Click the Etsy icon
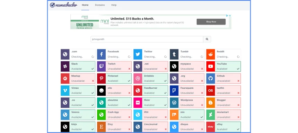Image resolution: width=298 pixels, height=133 pixels. [101, 127]
